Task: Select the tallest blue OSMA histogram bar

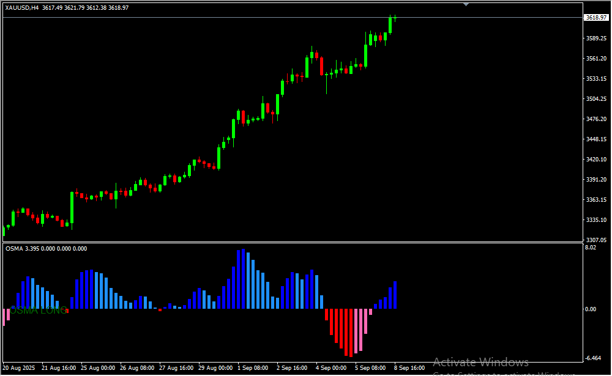Action: 243,279
